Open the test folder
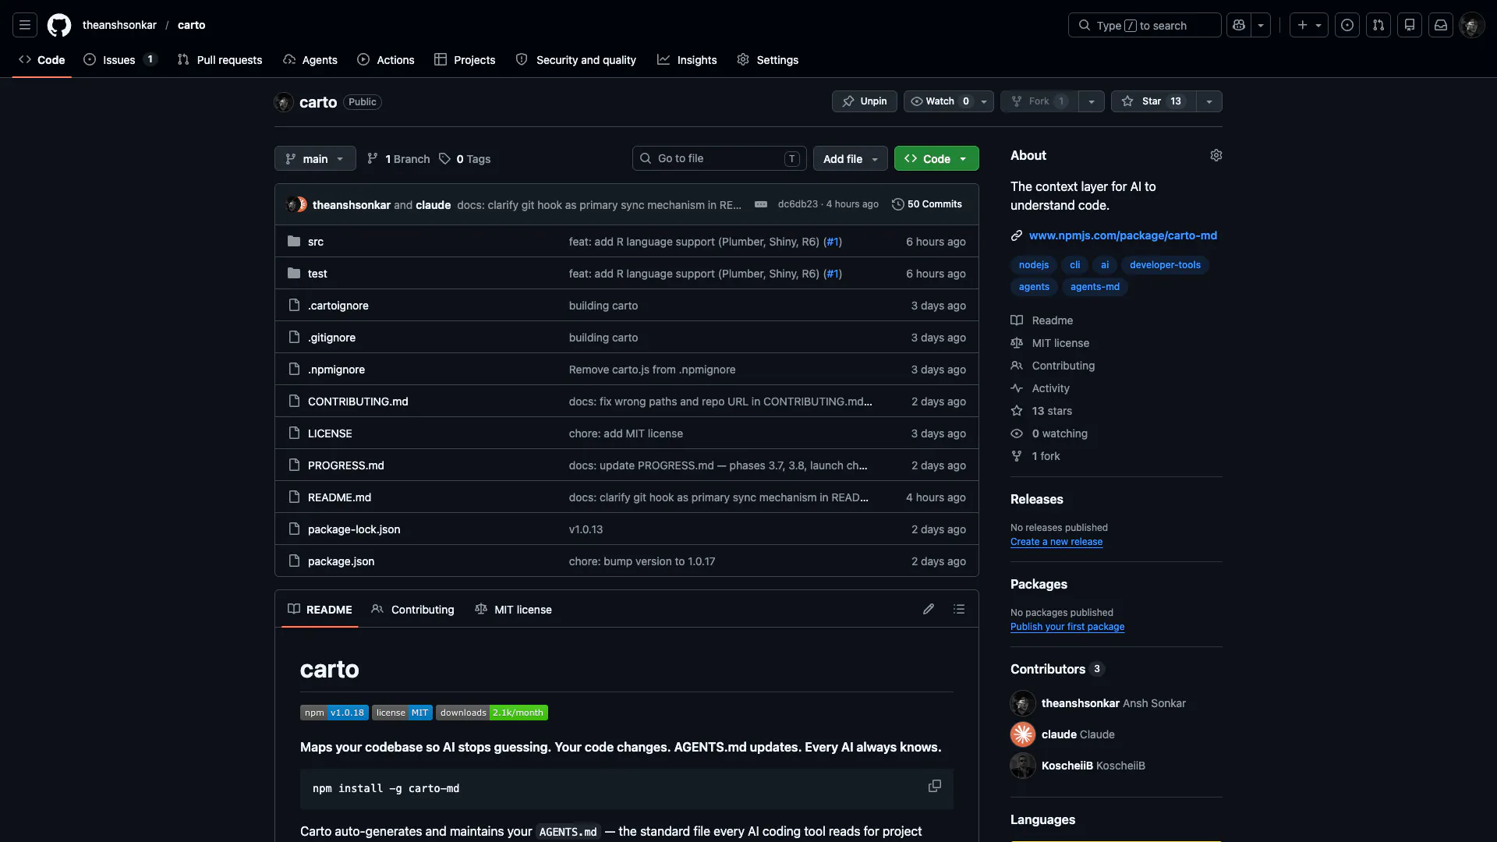Viewport: 1497px width, 842px height. point(317,274)
